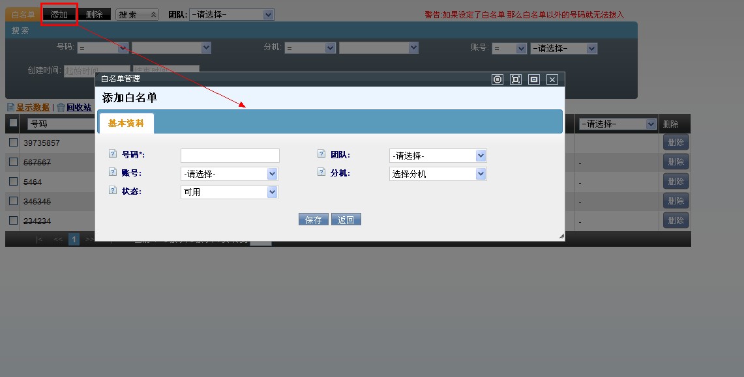744x377 pixels.
Task: Click the help icon beside 分机 label in dialog
Action: (321, 173)
